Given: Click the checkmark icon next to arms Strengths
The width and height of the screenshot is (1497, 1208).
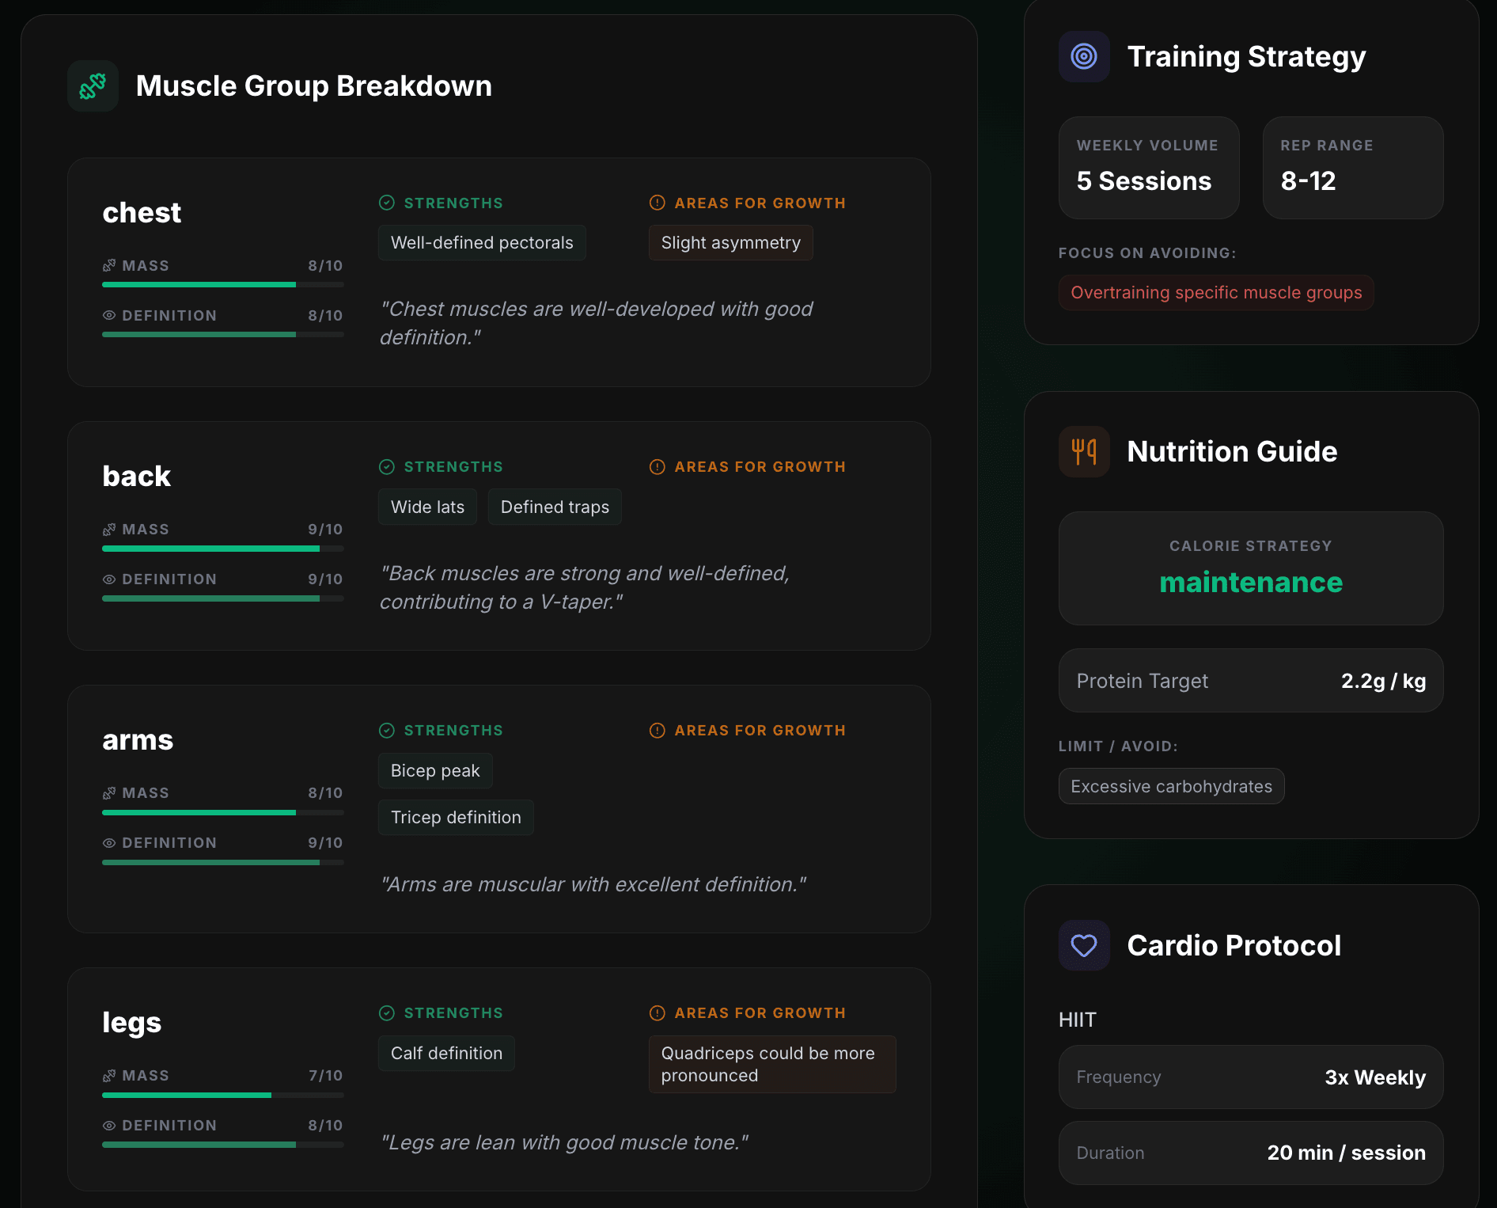Looking at the screenshot, I should [387, 731].
